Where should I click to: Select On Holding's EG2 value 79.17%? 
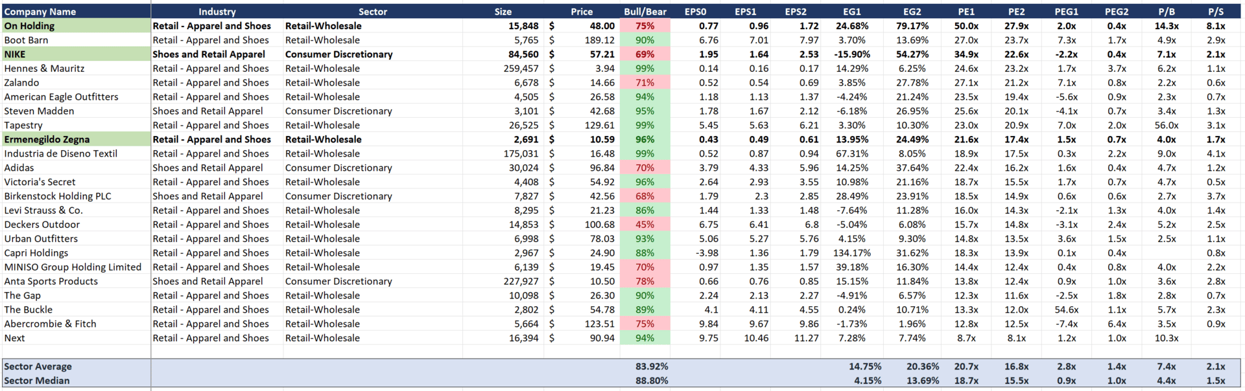912,26
